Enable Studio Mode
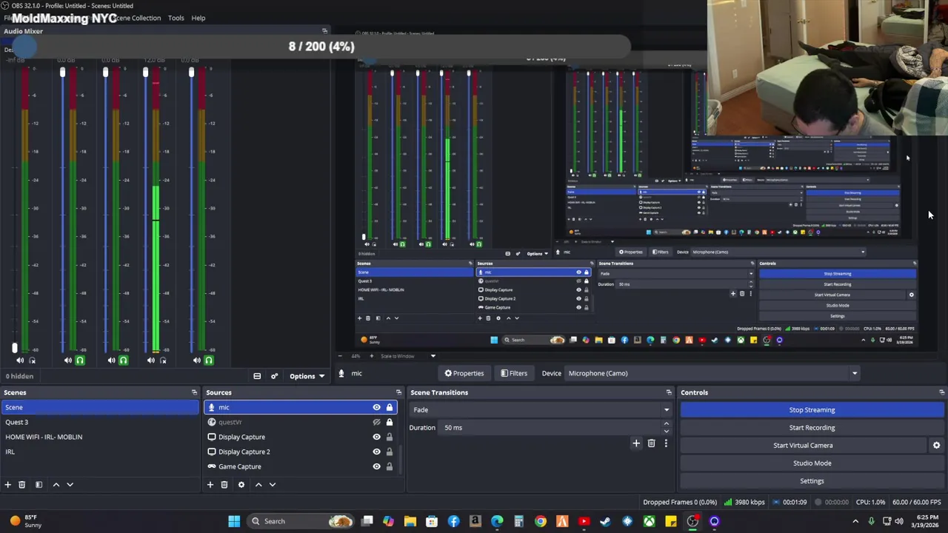Screen dimensions: 948x533 [812, 463]
